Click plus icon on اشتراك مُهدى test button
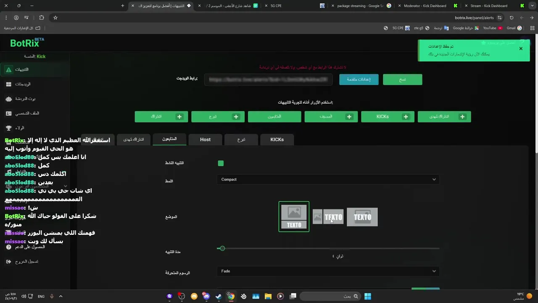Viewport: 538px width, 303px height. click(462, 117)
